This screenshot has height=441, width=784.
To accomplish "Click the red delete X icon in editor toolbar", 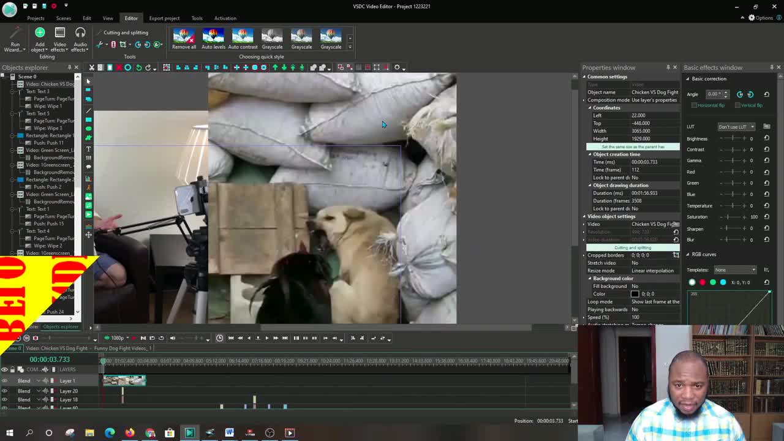I will click(119, 67).
